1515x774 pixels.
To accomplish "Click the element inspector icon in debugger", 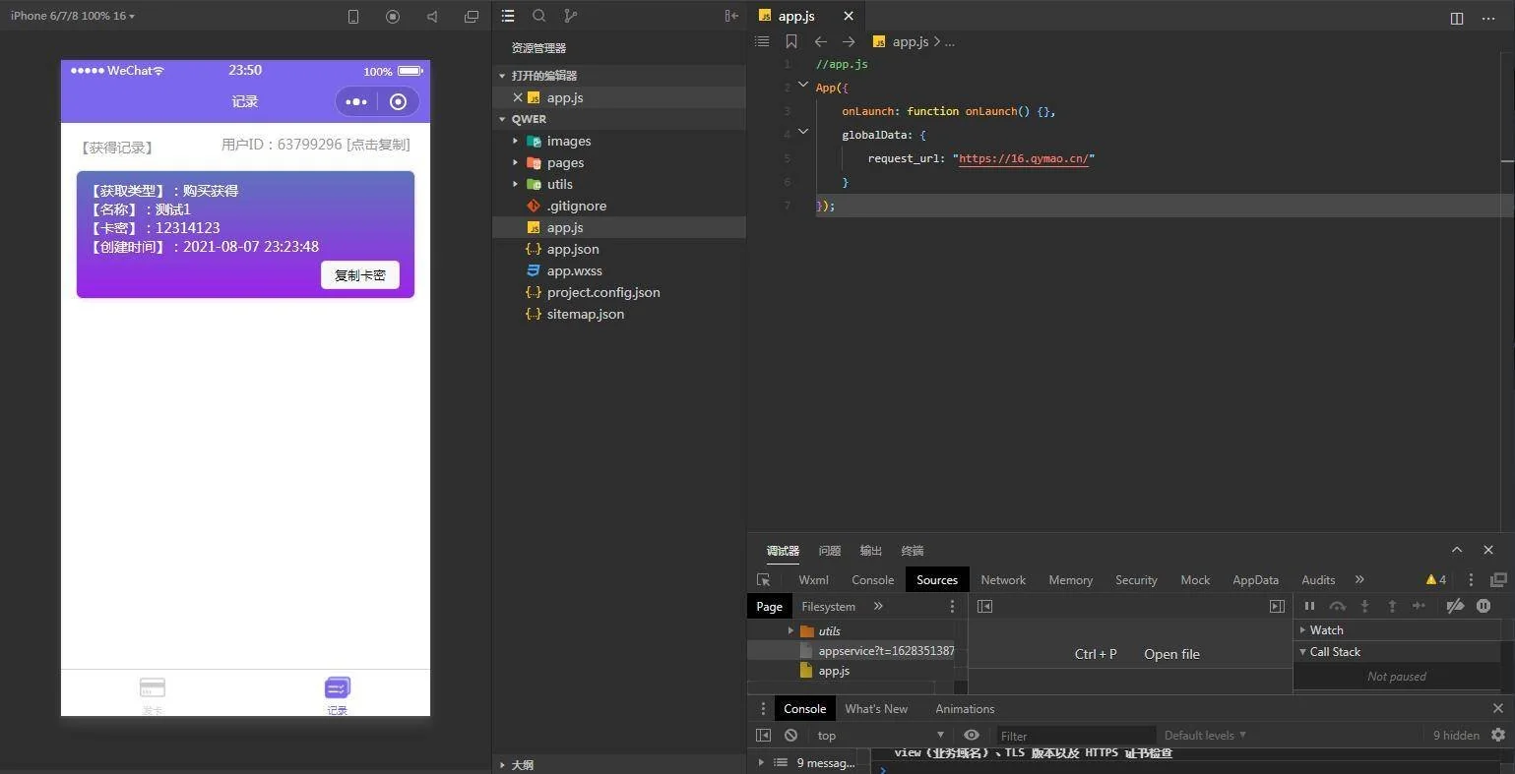I will coord(763,580).
